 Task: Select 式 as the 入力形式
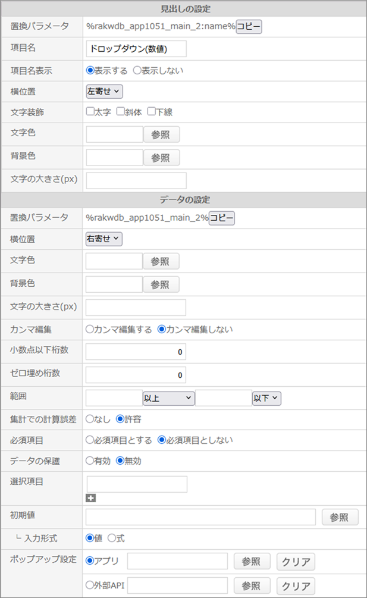(x=111, y=538)
